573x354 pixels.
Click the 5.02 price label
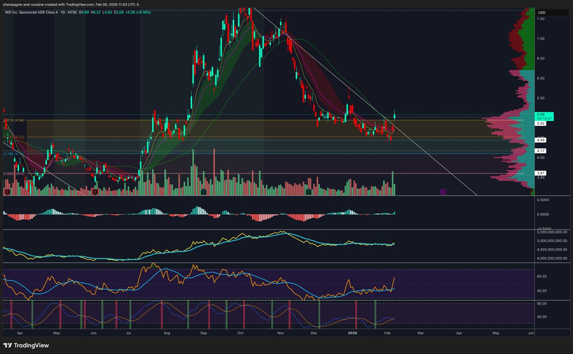(x=541, y=124)
